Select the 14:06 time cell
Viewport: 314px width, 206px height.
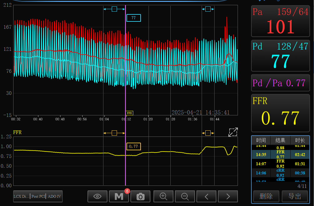(261, 173)
